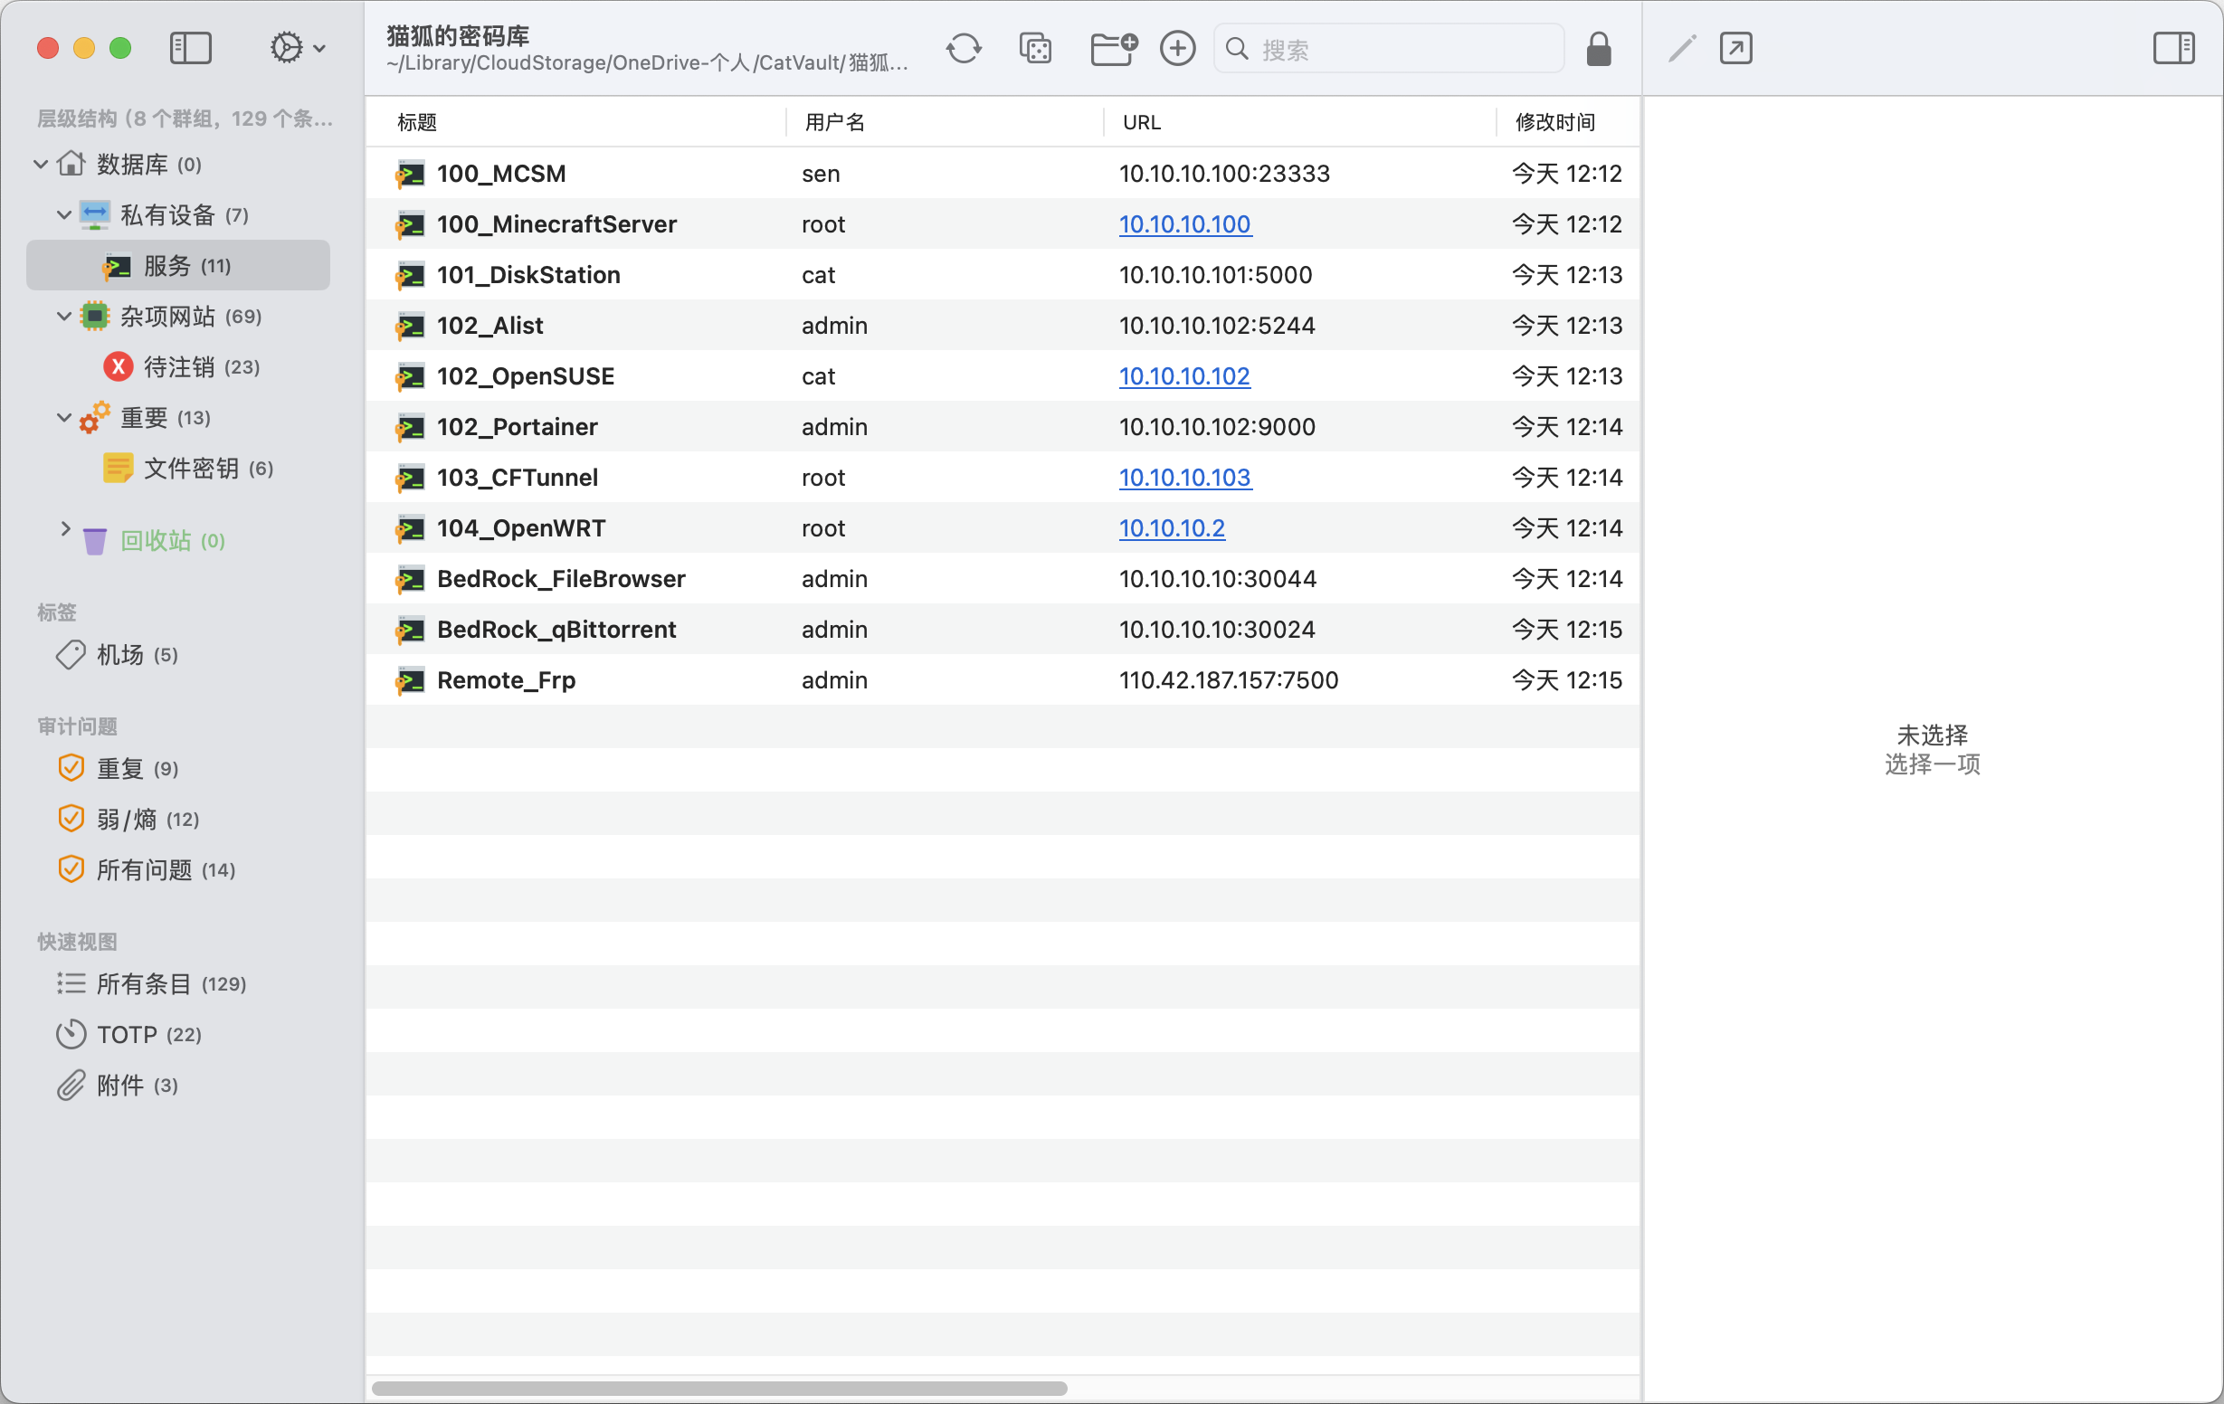Select the 101_DiskStation entry

[1003, 275]
